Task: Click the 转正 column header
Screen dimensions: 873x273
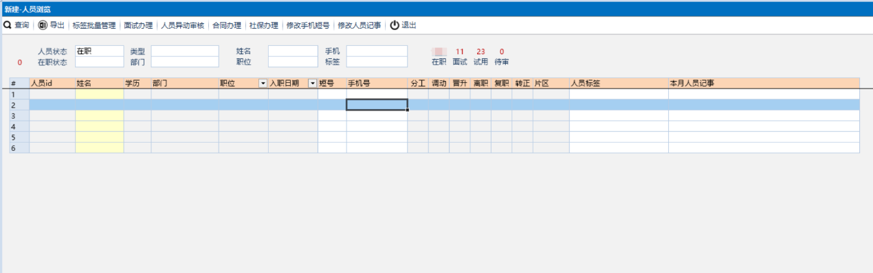Action: click(x=522, y=83)
